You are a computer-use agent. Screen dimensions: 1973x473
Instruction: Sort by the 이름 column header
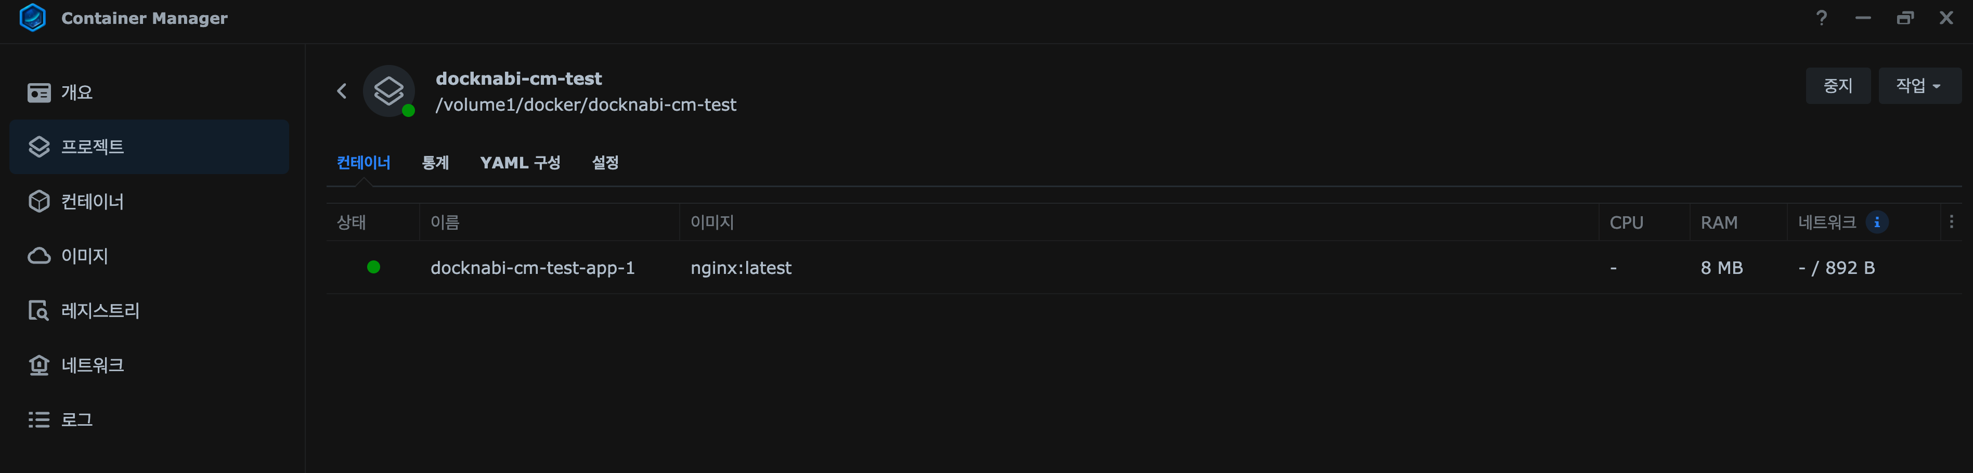coord(445,222)
